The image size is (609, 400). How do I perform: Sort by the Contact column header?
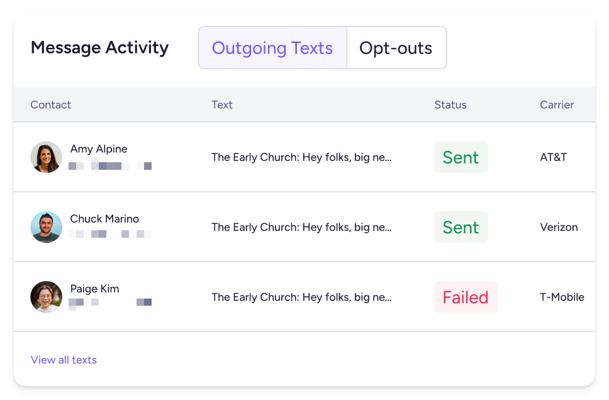tap(50, 105)
